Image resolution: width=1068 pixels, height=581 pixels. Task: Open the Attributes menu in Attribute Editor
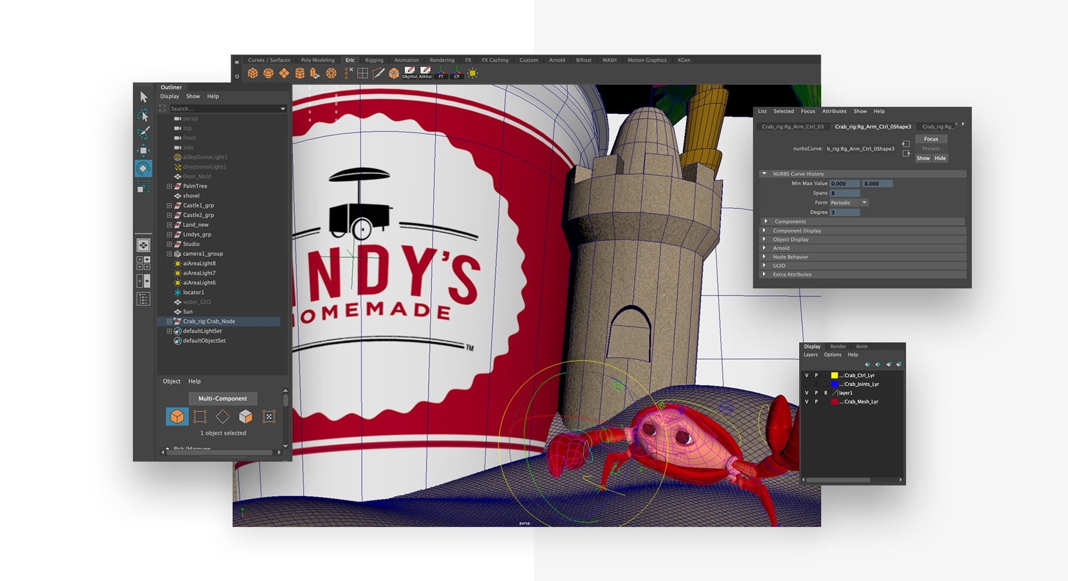click(x=834, y=112)
